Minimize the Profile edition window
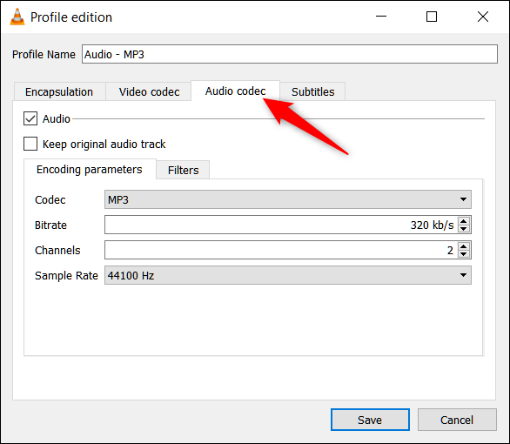 click(381, 17)
